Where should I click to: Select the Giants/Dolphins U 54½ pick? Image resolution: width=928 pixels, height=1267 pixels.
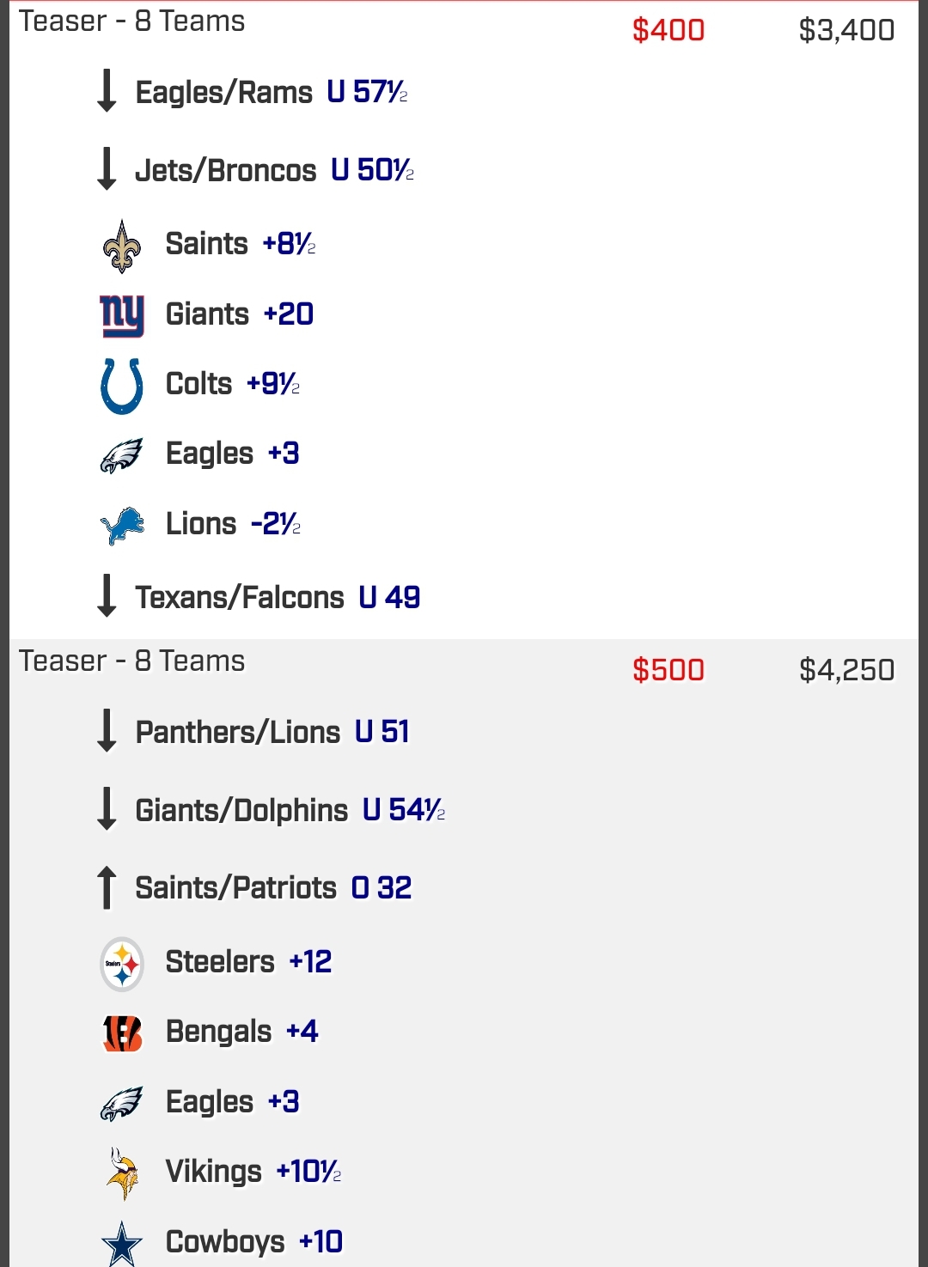[x=290, y=810]
